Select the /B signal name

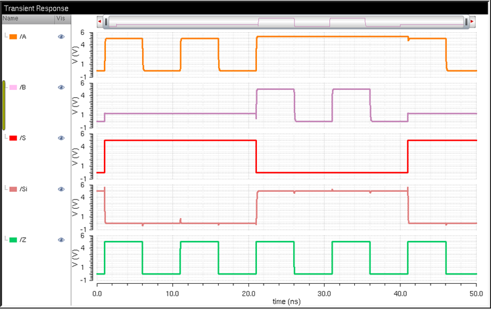click(23, 87)
